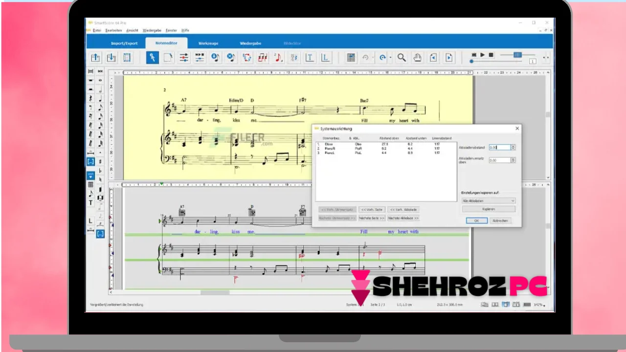Start playback with play button
This screenshot has height=352, width=626.
pyautogui.click(x=482, y=55)
